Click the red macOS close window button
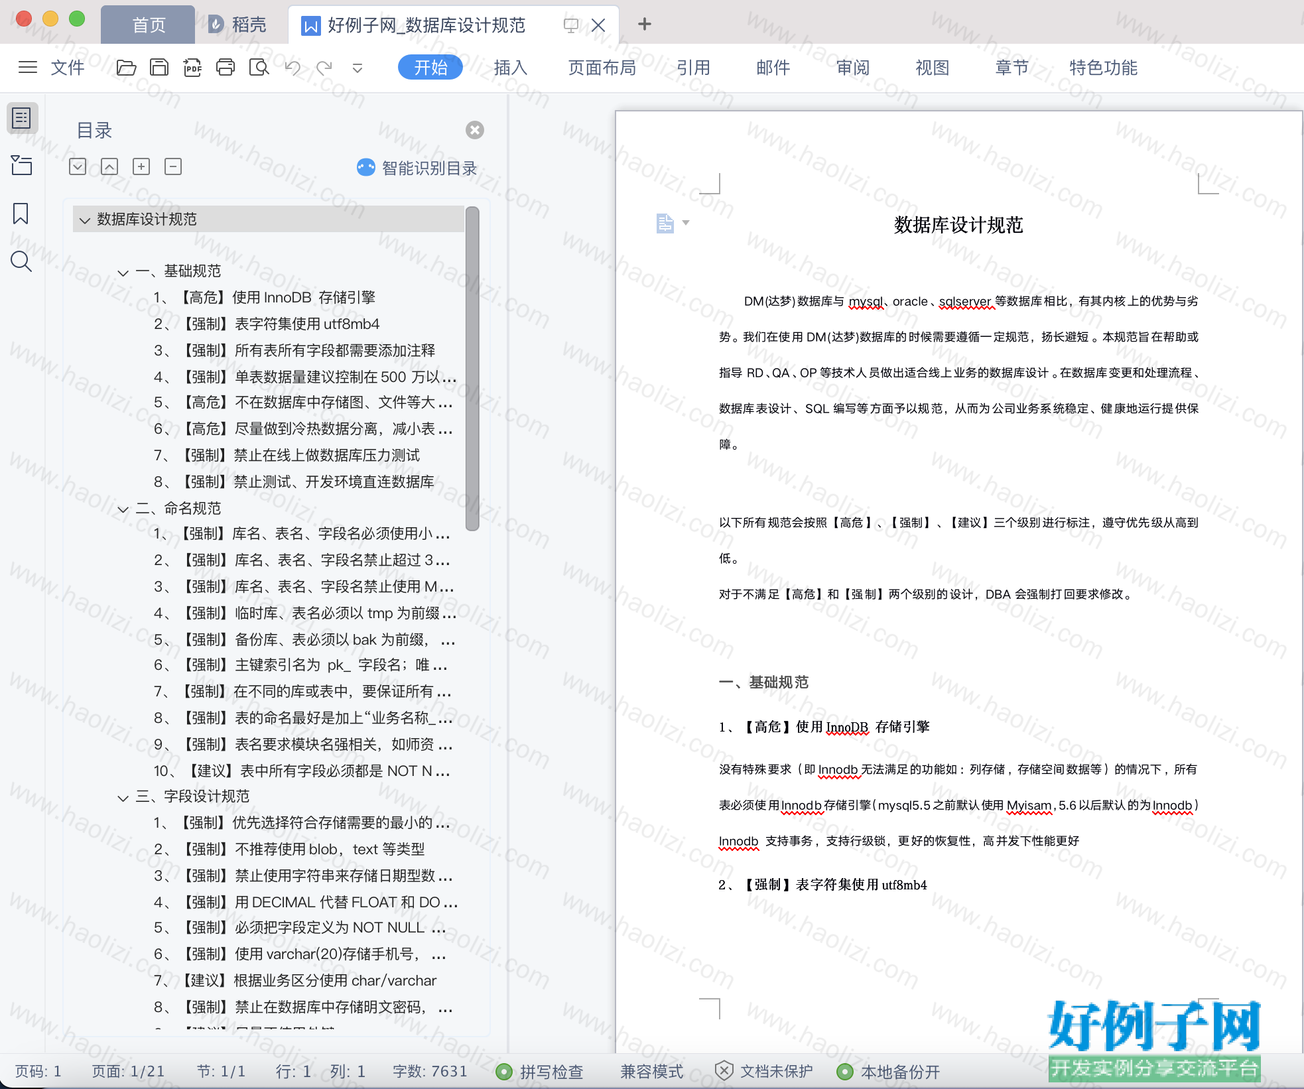Screen dimensions: 1304x1089 (x=24, y=19)
